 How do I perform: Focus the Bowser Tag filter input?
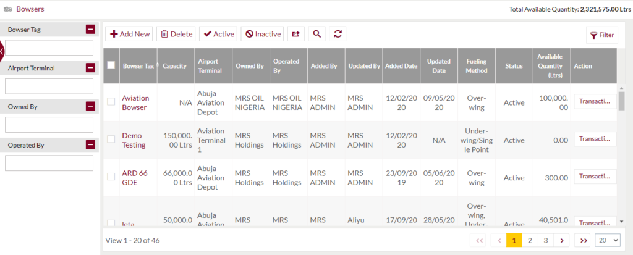click(x=49, y=48)
